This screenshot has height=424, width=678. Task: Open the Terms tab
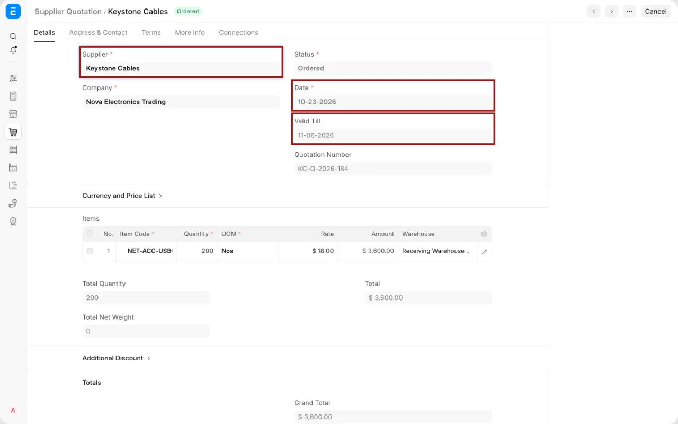[x=151, y=32]
